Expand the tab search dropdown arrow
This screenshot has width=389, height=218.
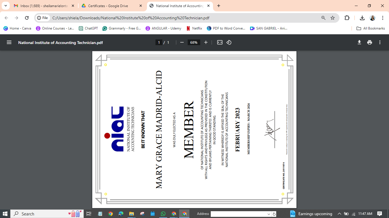tap(6, 6)
